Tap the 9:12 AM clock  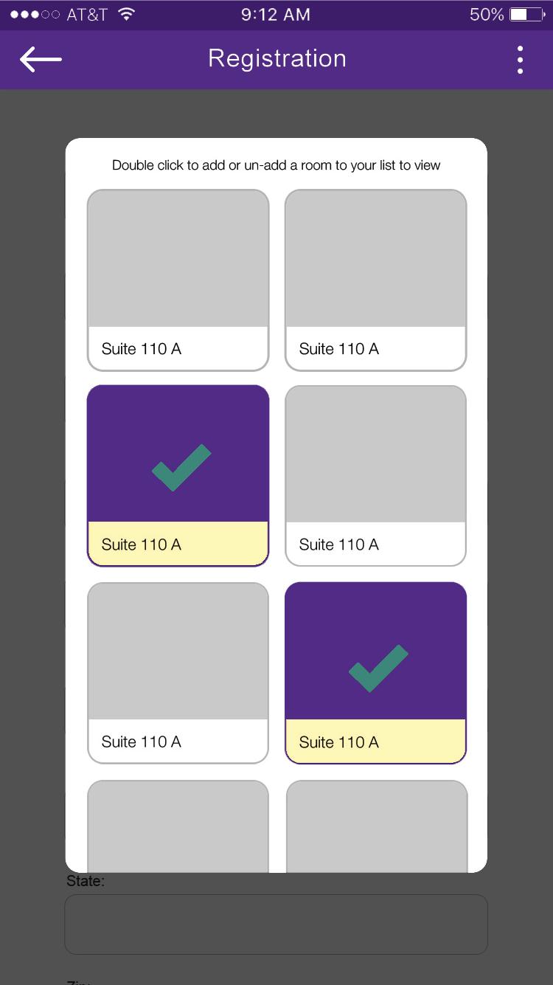tap(276, 15)
